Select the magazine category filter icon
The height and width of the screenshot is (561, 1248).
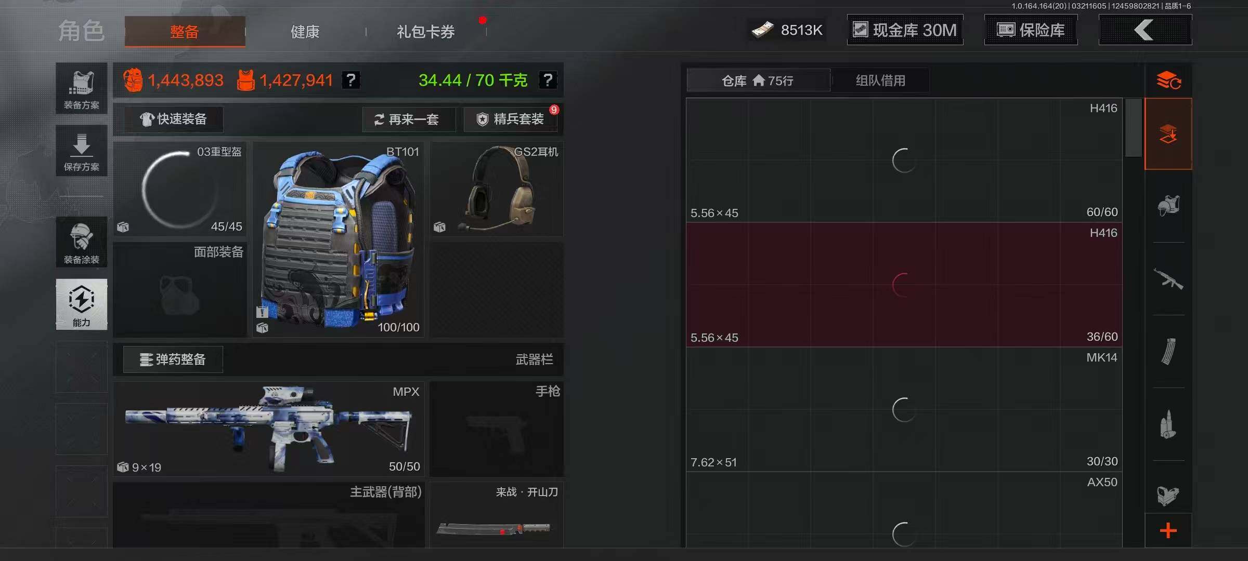(1168, 352)
